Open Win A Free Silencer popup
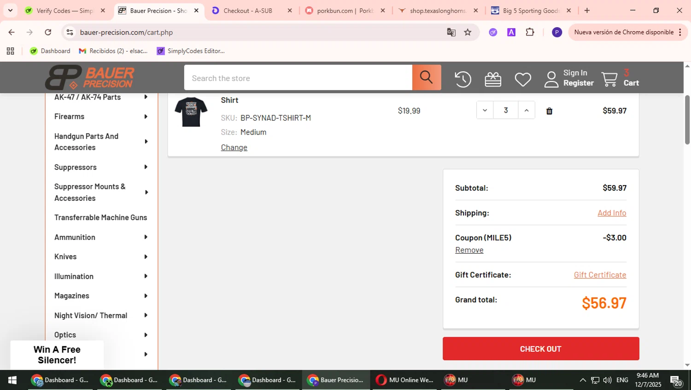This screenshot has width=691, height=390. (x=57, y=355)
